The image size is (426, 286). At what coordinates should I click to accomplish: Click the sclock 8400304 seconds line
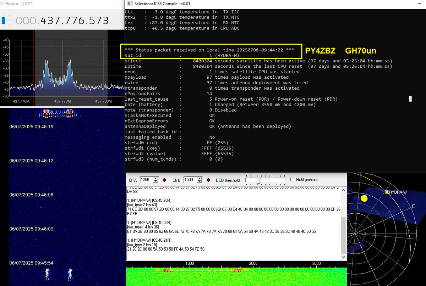[258, 61]
